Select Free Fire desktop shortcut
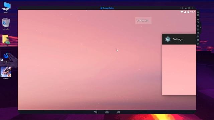This screenshot has height=120, width=214. click(6, 73)
